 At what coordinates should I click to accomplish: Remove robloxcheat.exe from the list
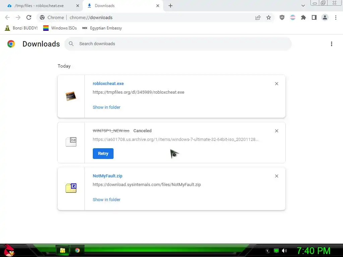pyautogui.click(x=276, y=84)
